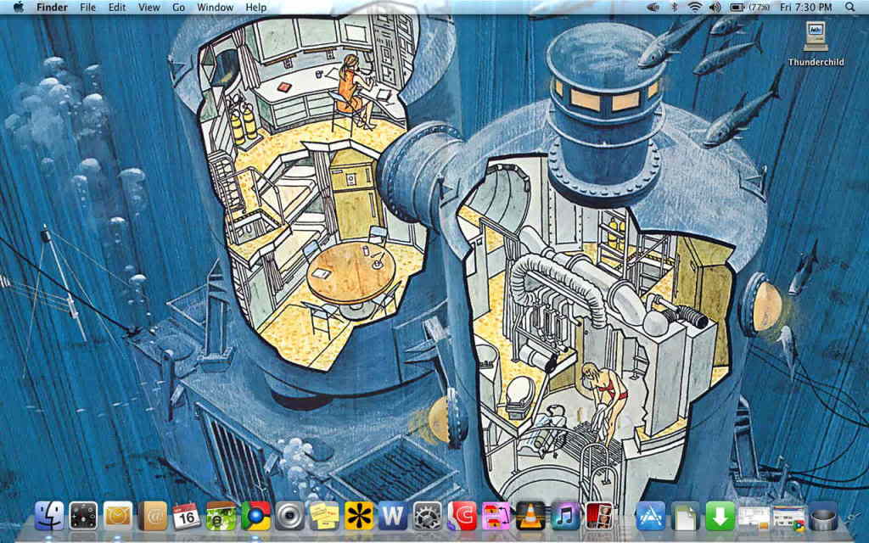The height and width of the screenshot is (543, 869).
Task: Click the Fri 7:30 PM clock
Action: pos(806,7)
